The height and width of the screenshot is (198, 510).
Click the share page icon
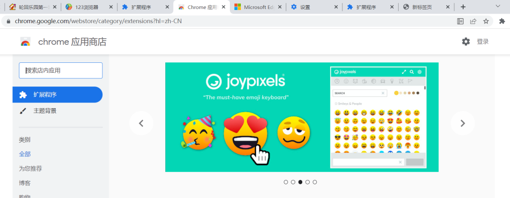click(473, 21)
